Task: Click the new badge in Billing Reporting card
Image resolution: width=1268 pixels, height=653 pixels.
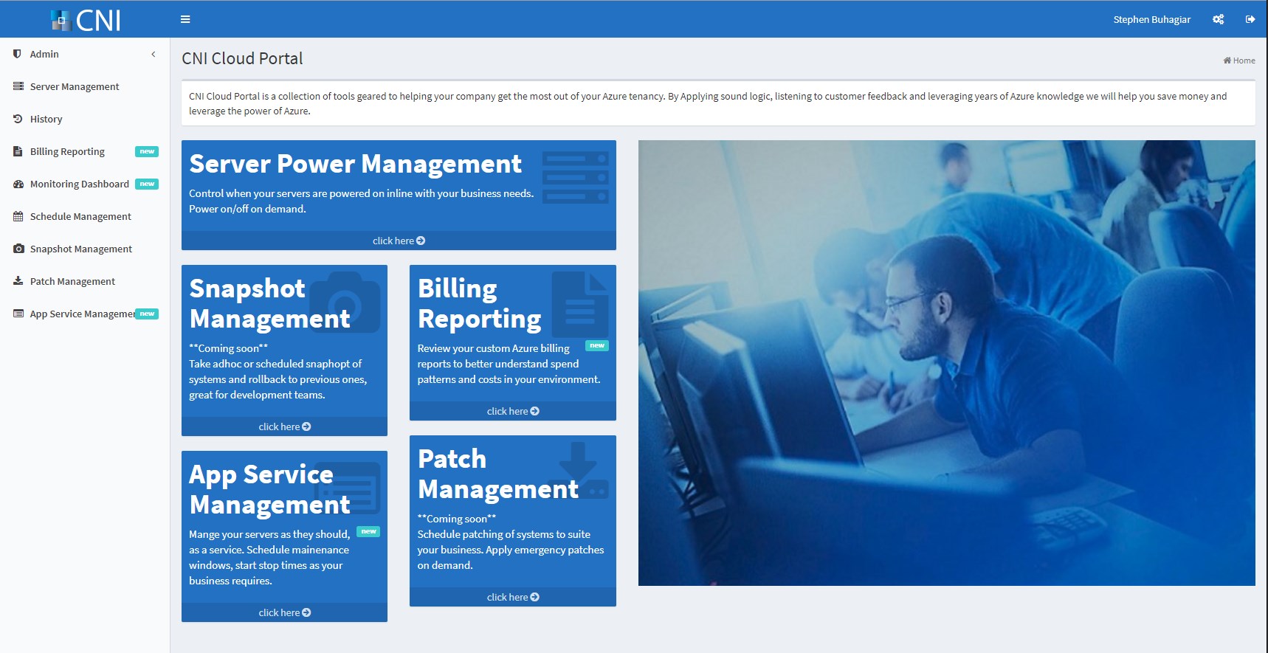Action: tap(597, 345)
